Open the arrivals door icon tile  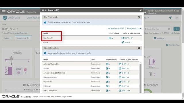pos(8,71)
